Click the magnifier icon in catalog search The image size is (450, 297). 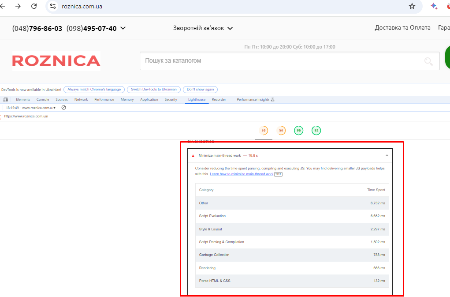click(428, 61)
